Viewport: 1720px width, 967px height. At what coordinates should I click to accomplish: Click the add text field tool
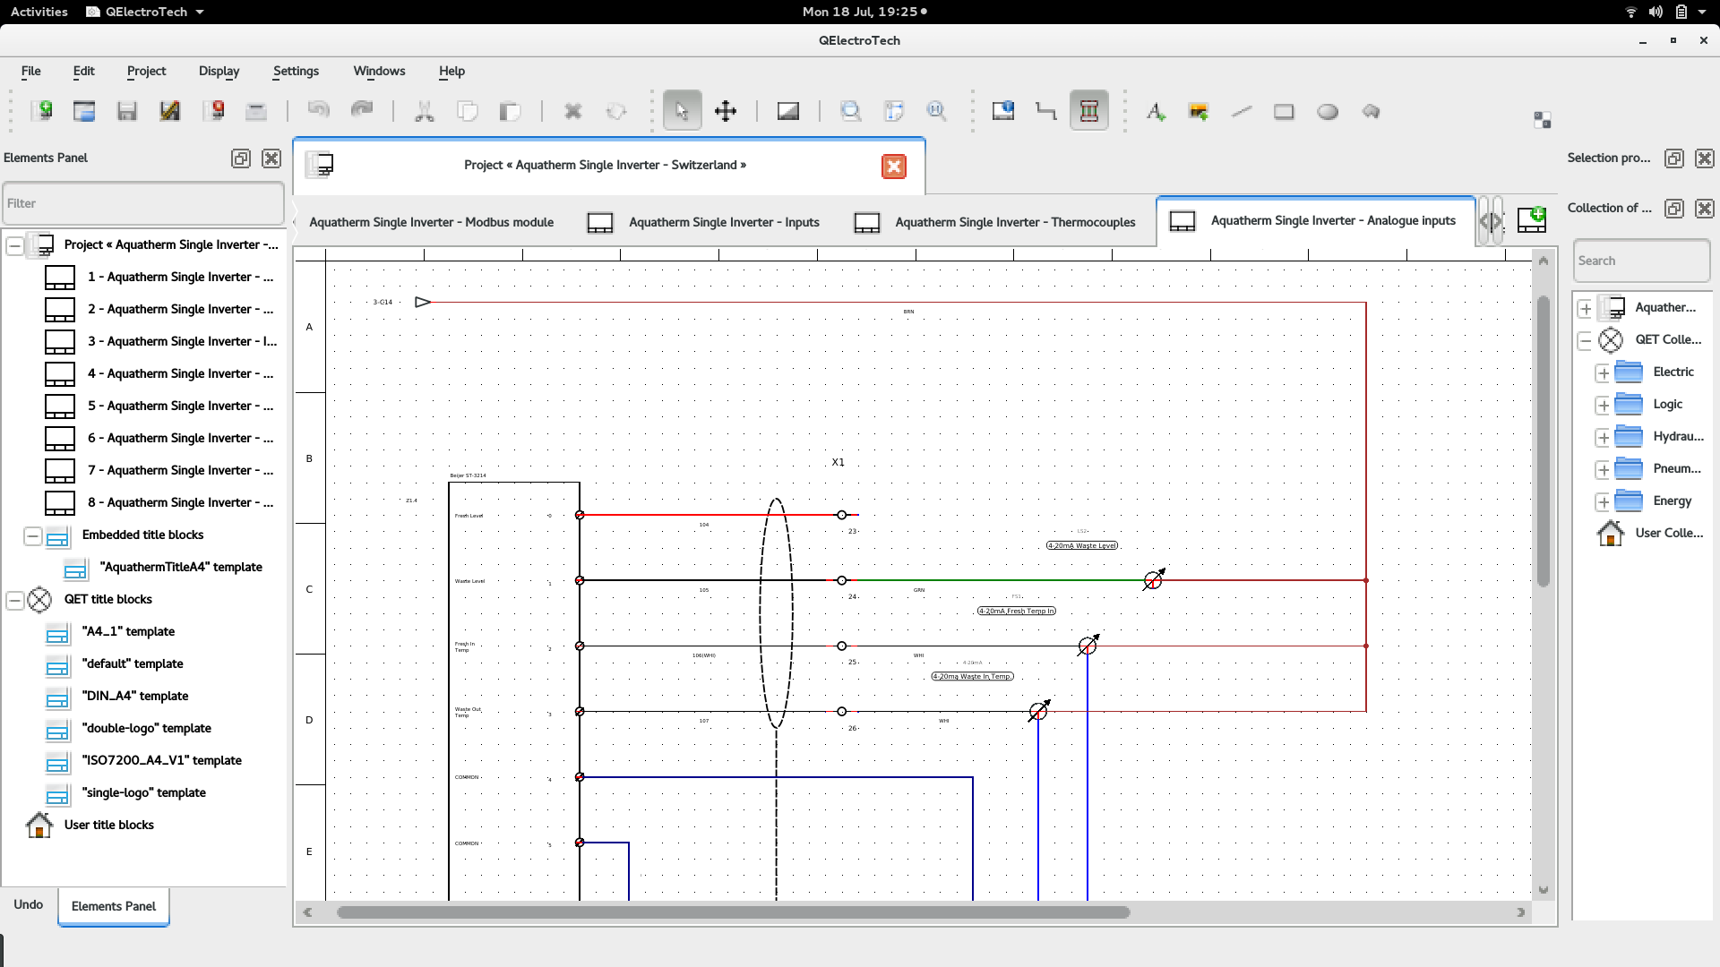[1156, 111]
